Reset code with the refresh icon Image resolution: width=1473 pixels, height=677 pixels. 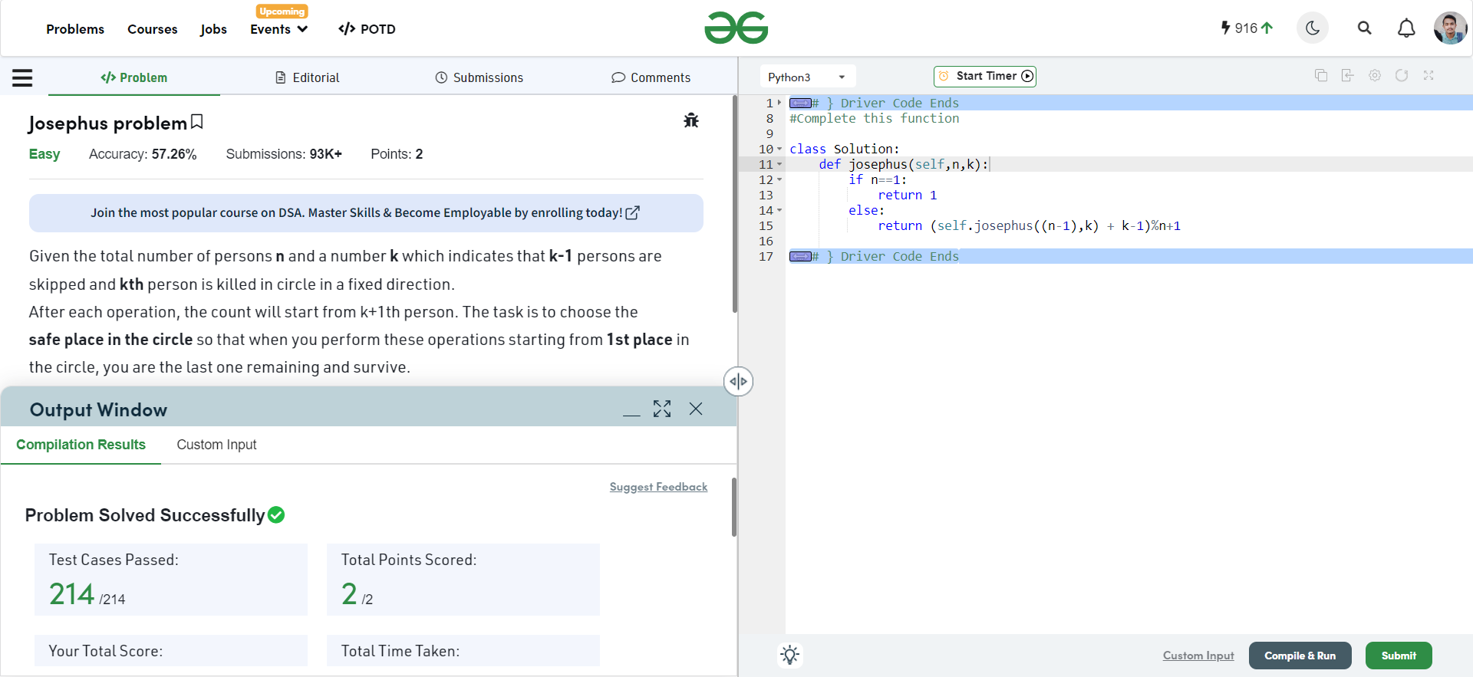1402,75
